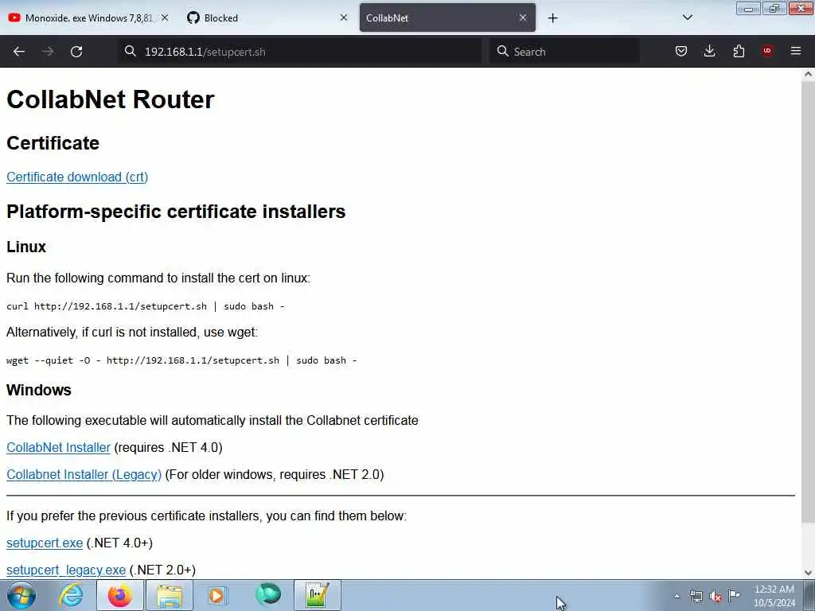Click the muted volume tray icon
Image resolution: width=815 pixels, height=611 pixels.
(716, 597)
